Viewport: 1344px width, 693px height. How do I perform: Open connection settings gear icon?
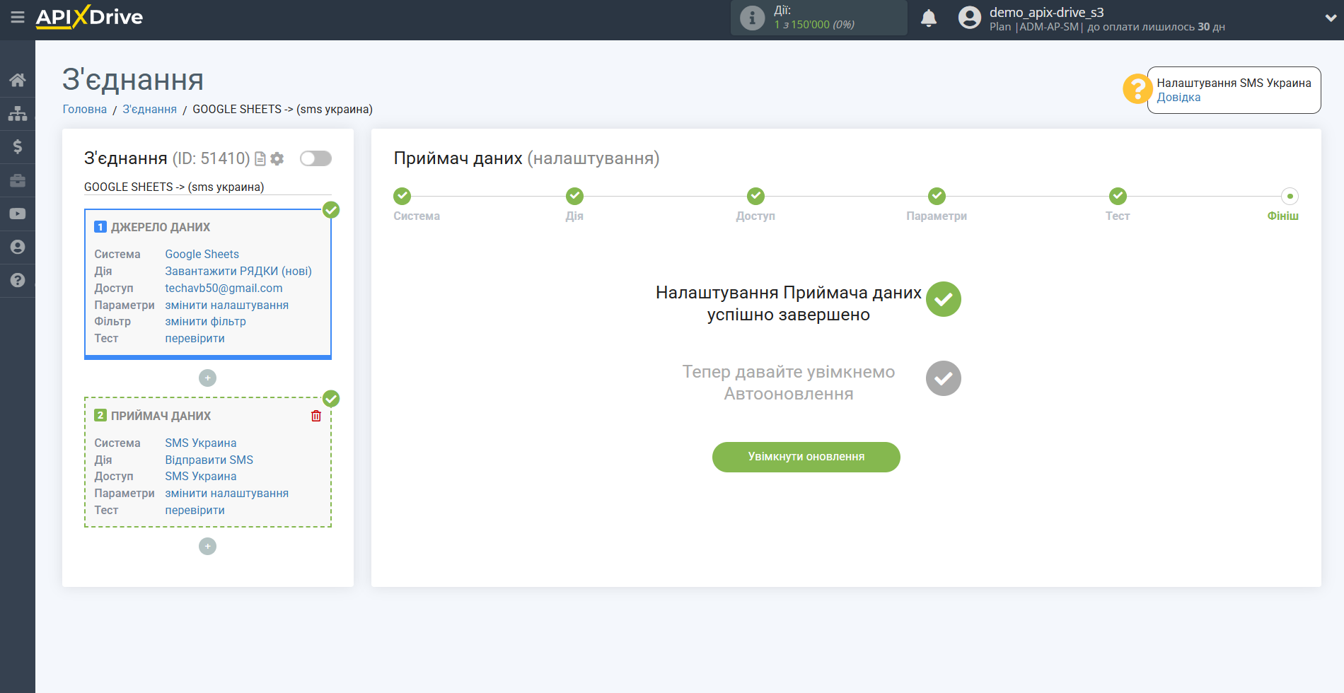[x=277, y=158]
